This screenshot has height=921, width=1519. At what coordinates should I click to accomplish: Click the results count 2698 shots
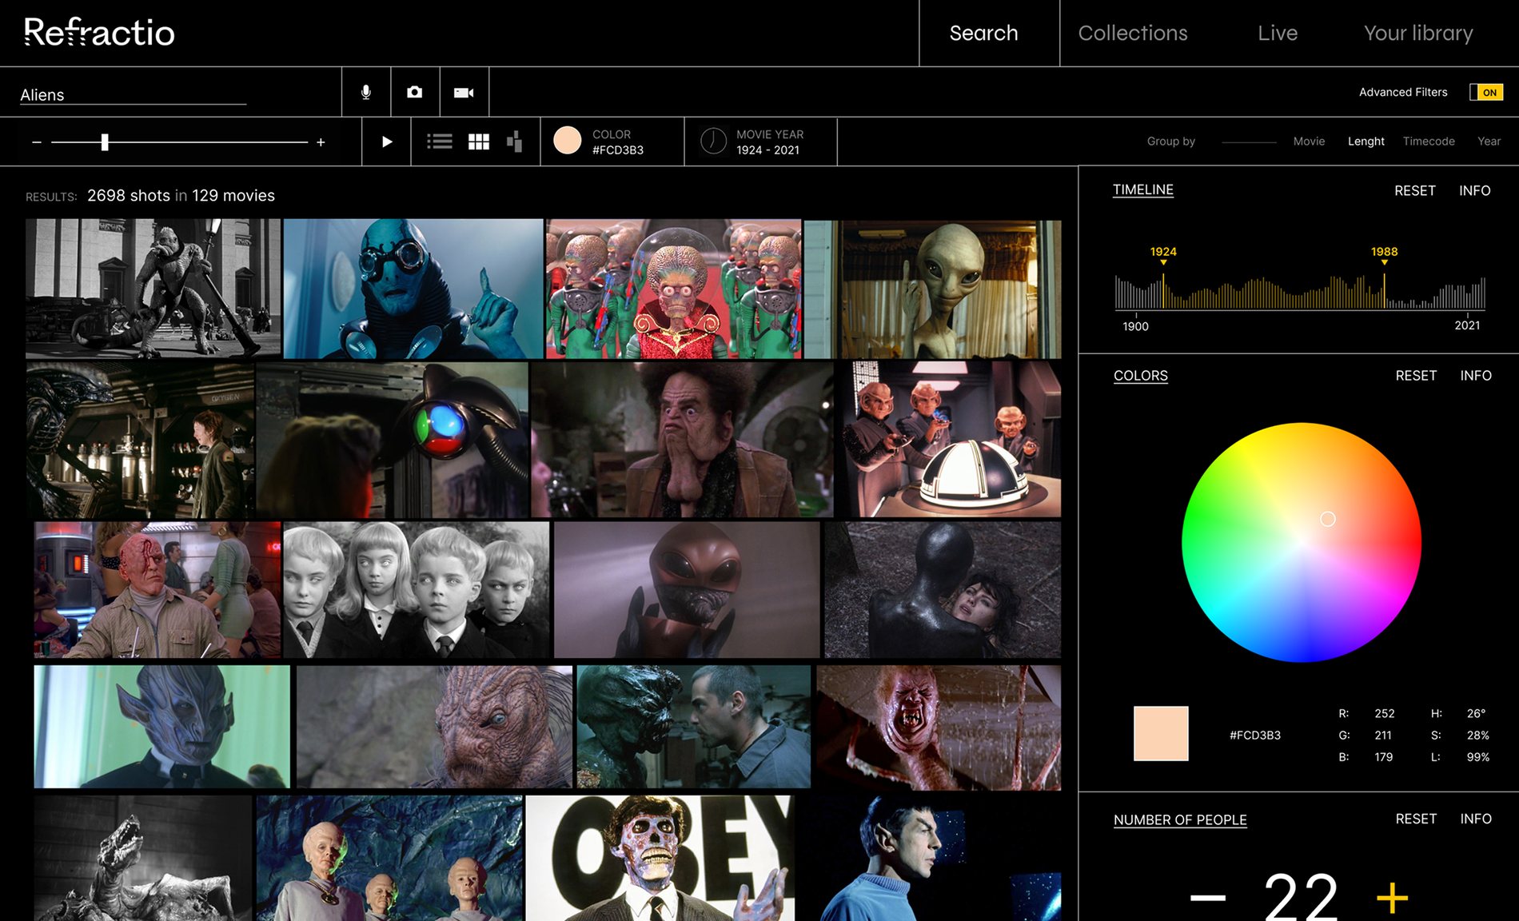pos(128,196)
